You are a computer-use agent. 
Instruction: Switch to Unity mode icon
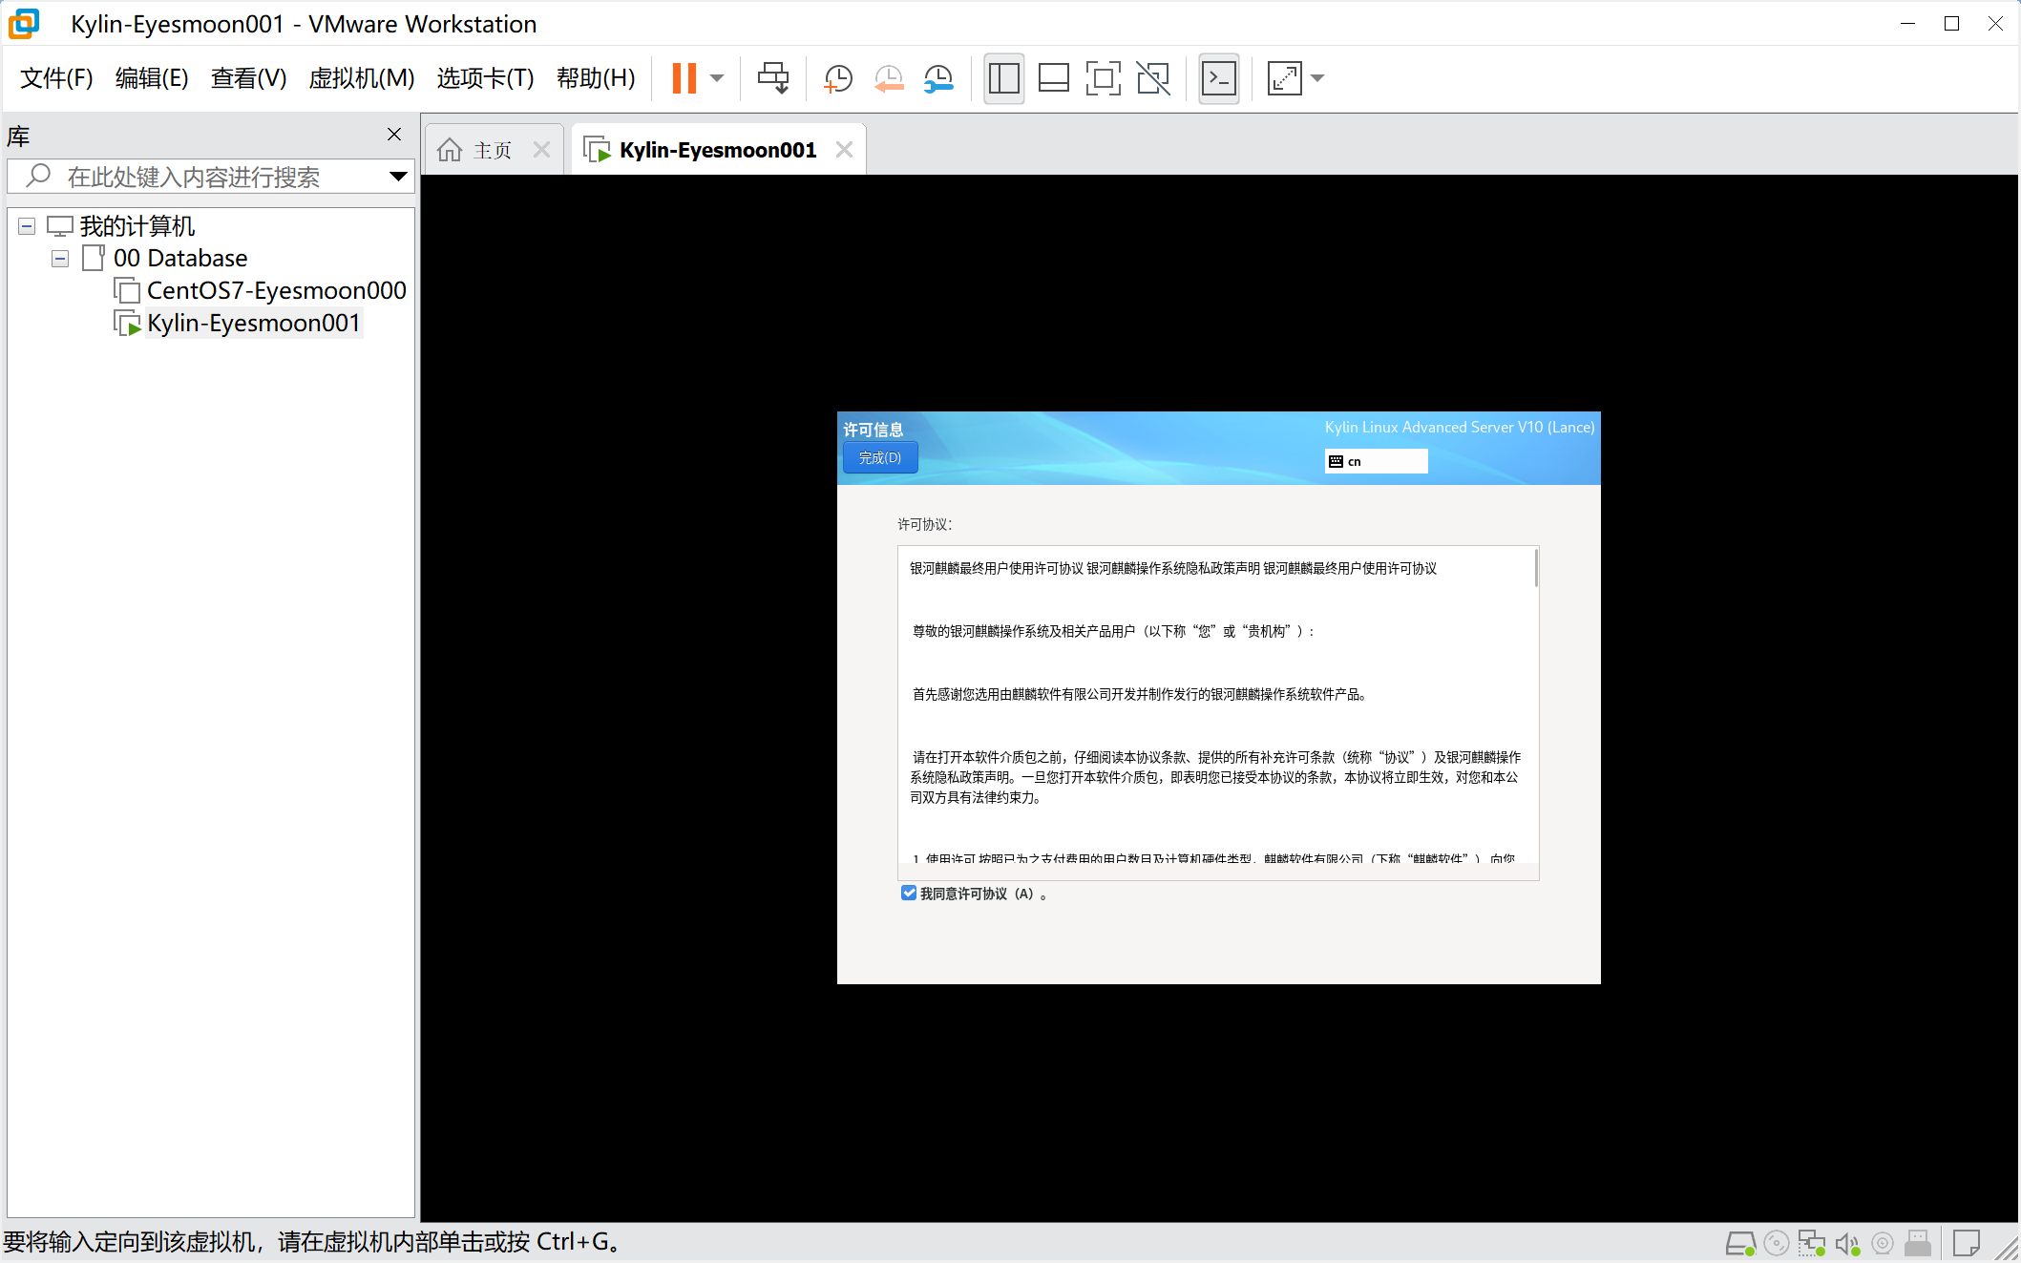point(1153,78)
